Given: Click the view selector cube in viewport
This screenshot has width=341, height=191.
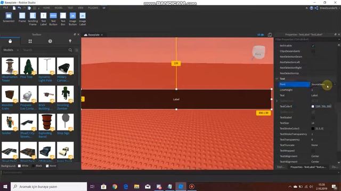Looking at the screenshot, I should click(258, 53).
